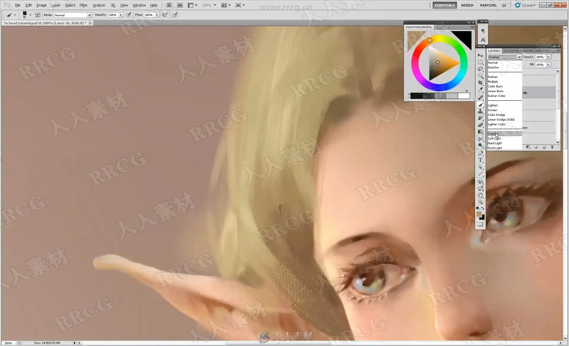Select the Eyedropper tool in toolbar
Image resolution: width=569 pixels, height=346 pixels.
pyautogui.click(x=480, y=89)
